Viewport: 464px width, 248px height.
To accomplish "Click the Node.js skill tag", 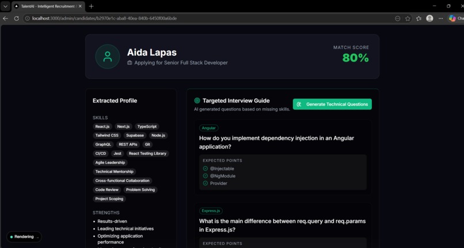I will coord(158,135).
